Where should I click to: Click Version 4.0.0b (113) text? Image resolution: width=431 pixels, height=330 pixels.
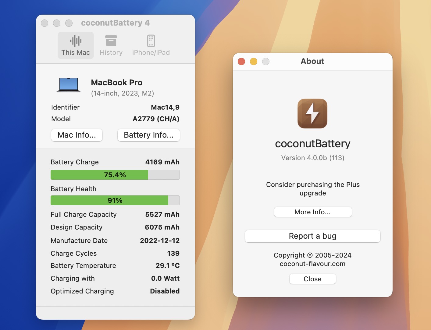(313, 158)
